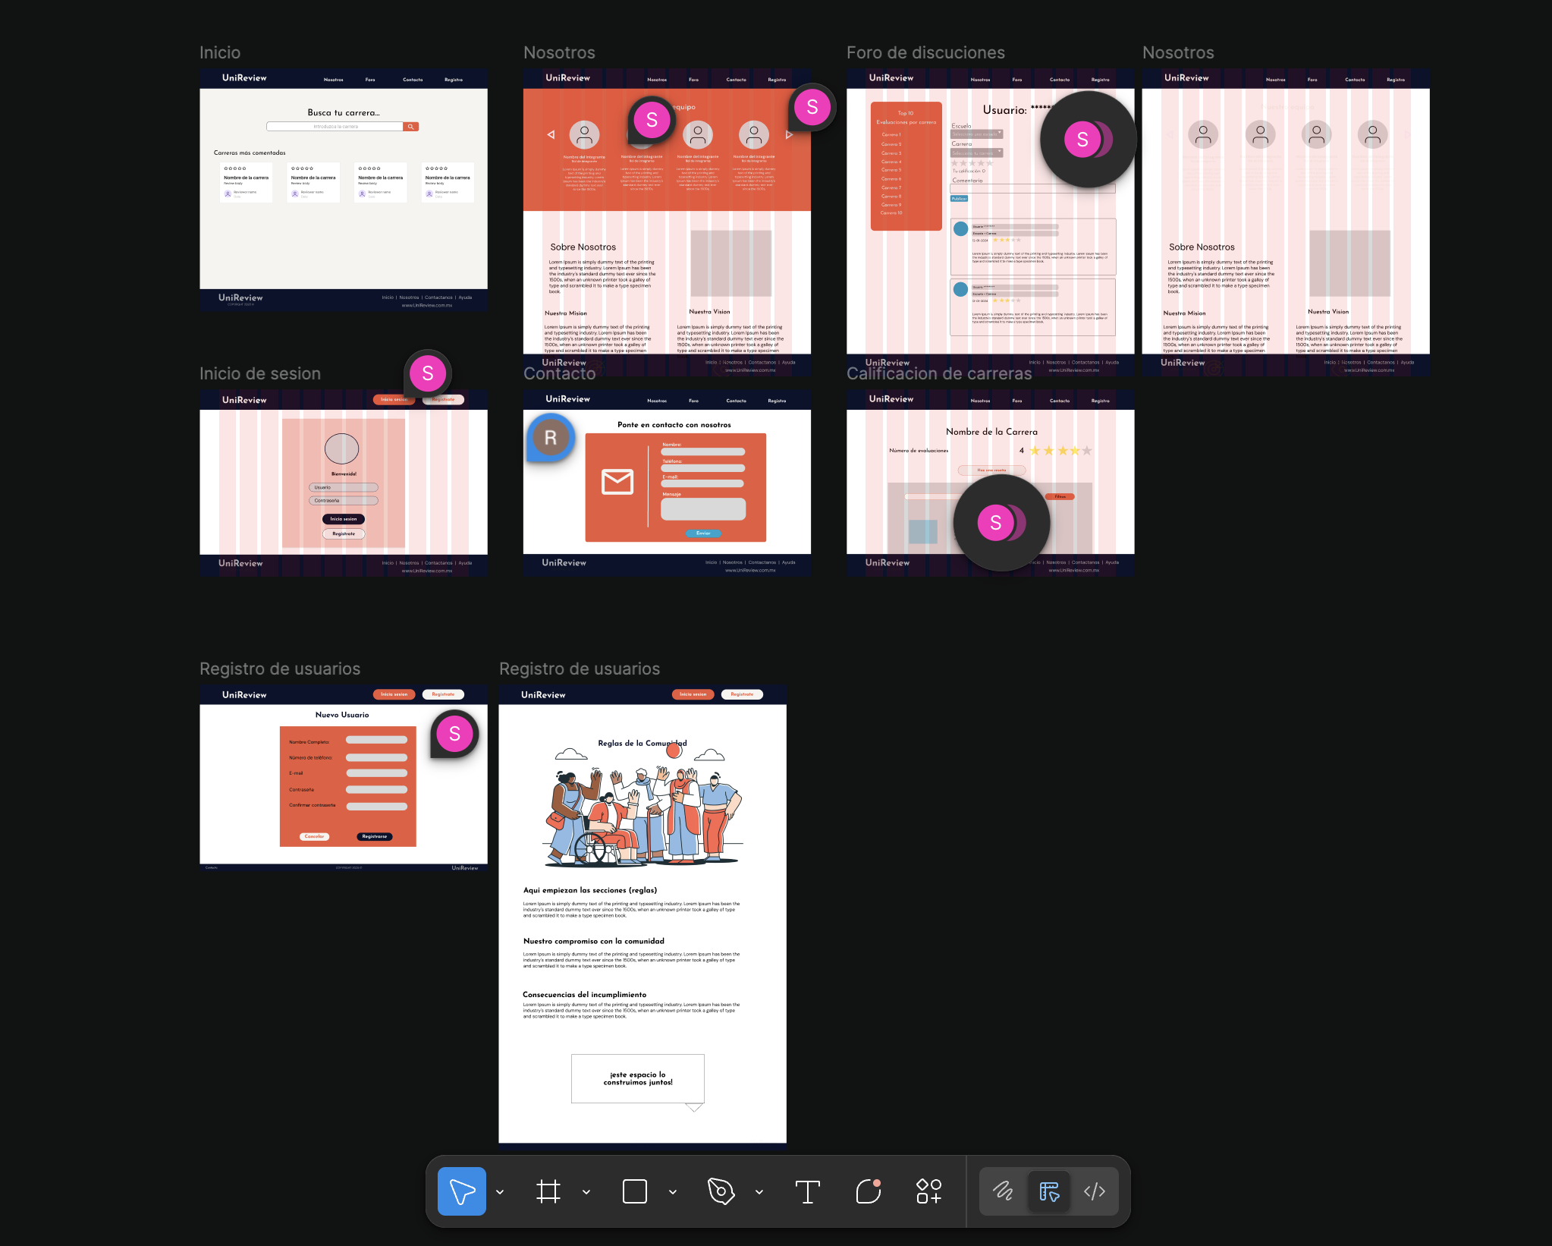Click Registrate button below login form
Image resolution: width=1552 pixels, height=1246 pixels.
click(x=344, y=533)
